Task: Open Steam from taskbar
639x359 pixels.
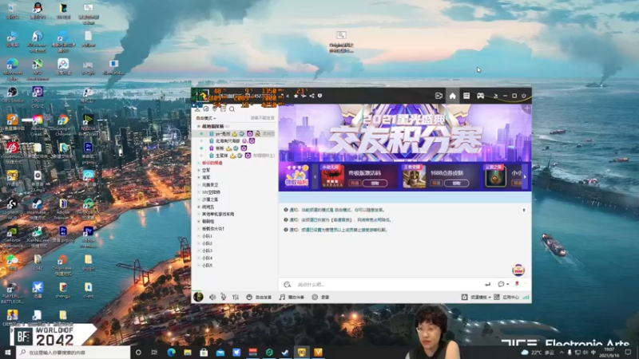Action: pyautogui.click(x=285, y=352)
